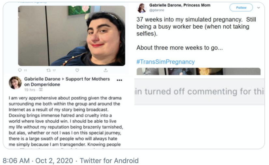This screenshot has height=165, width=269.
Task: Click the Facebook poster's profile picture
Action: (x=15, y=83)
